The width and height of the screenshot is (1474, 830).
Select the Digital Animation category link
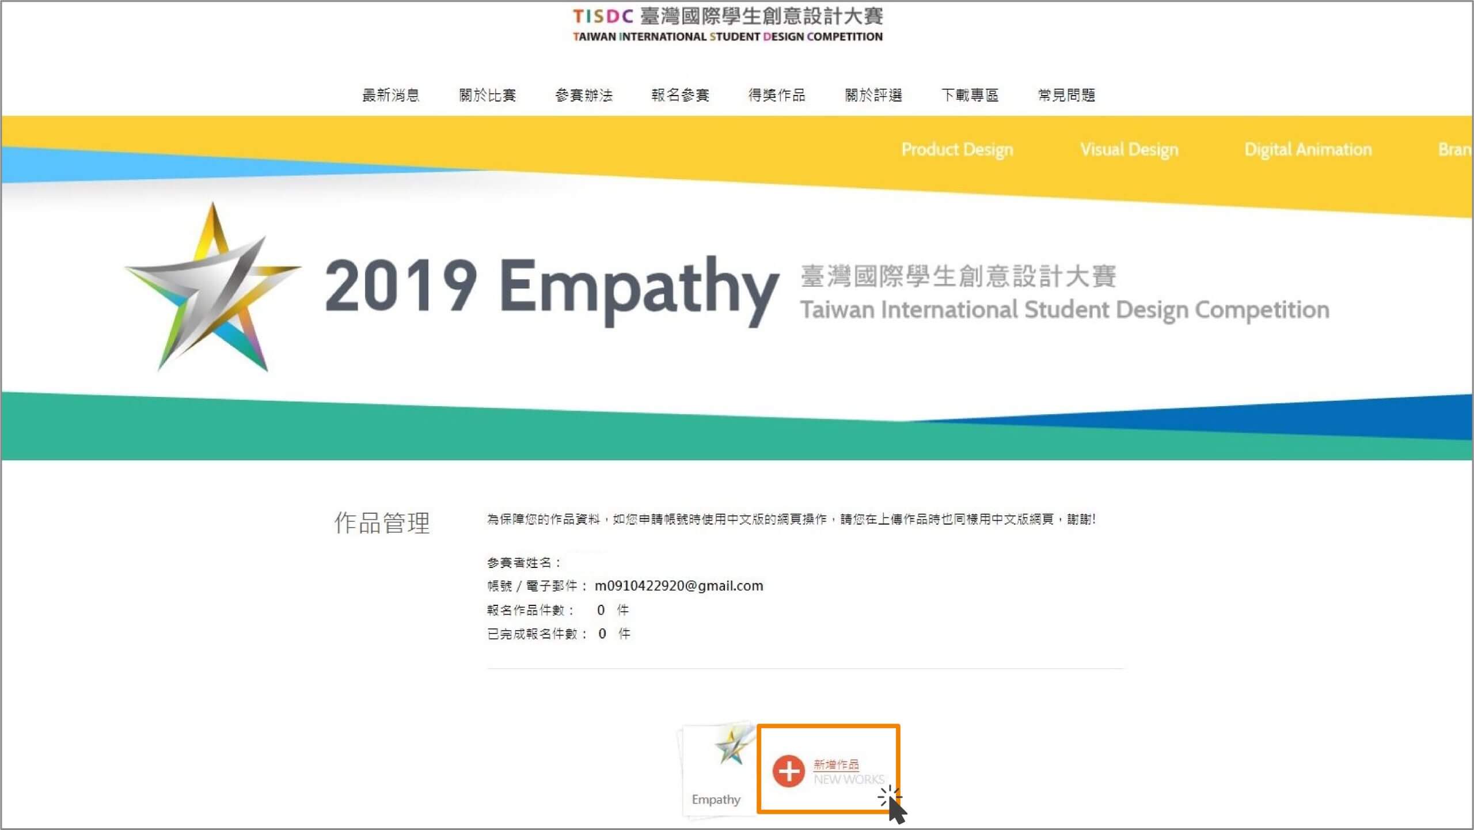tap(1308, 150)
